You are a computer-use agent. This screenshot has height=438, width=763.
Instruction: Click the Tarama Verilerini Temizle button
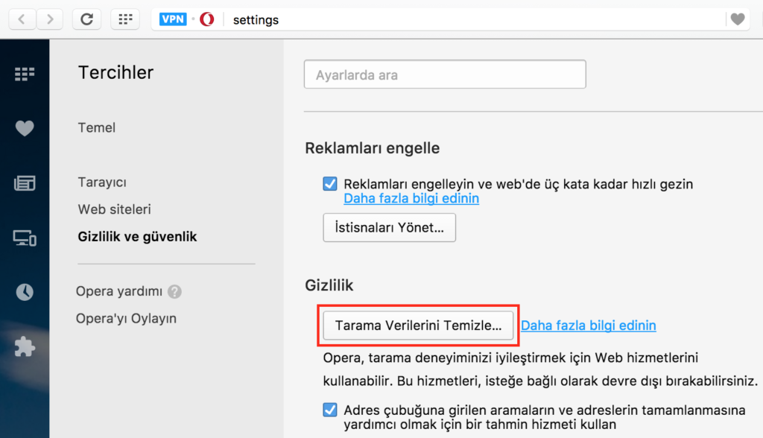pyautogui.click(x=418, y=325)
